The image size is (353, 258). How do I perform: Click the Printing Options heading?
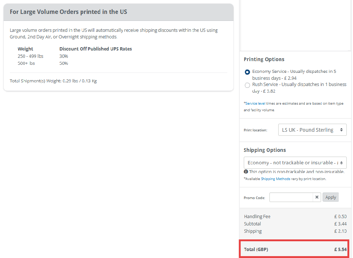click(264, 59)
